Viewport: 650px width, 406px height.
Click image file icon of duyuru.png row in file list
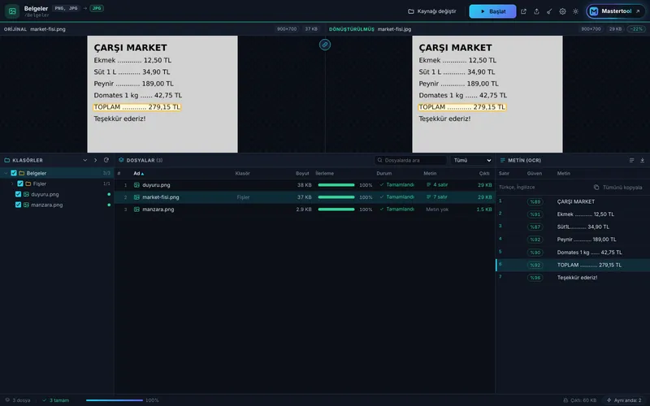coord(136,185)
